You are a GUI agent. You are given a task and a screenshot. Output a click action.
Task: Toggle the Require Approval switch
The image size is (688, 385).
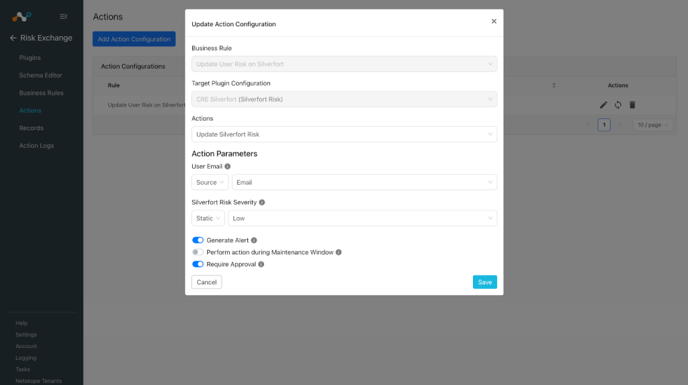(x=198, y=264)
